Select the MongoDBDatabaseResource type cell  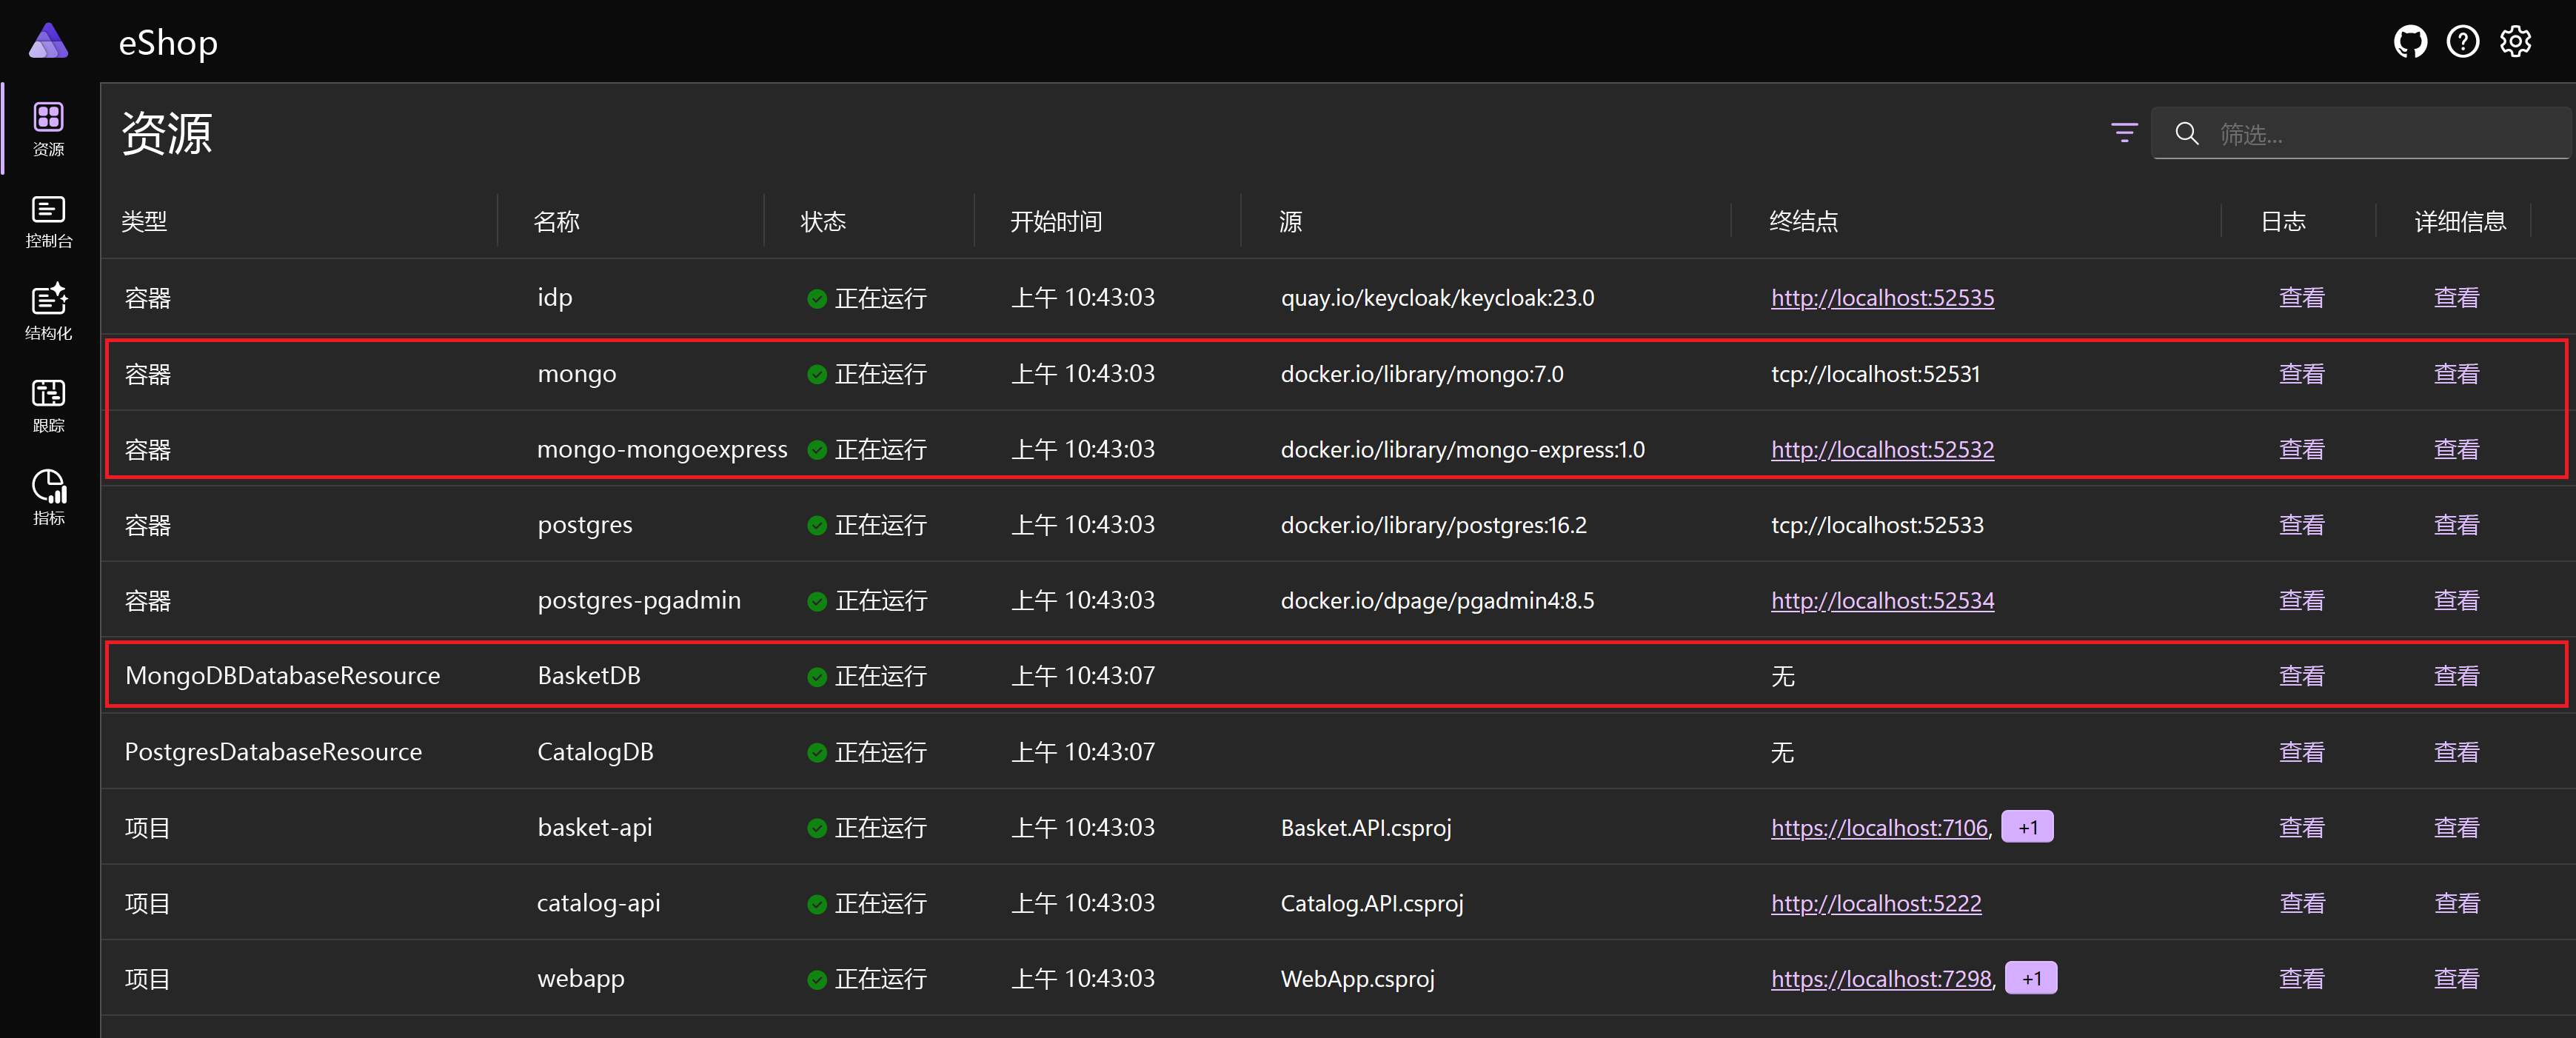click(282, 676)
